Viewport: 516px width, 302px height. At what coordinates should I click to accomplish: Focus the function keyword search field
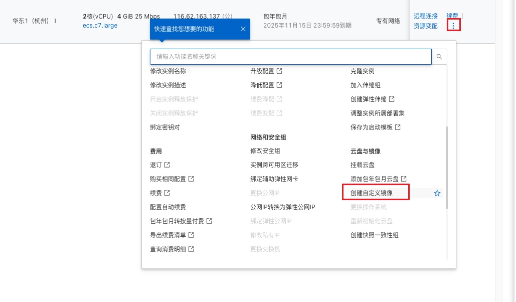(x=291, y=57)
